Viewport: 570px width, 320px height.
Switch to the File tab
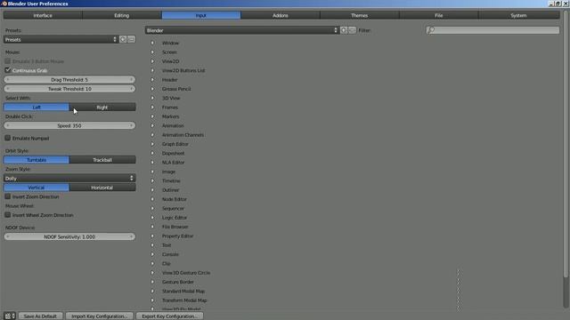pos(439,15)
